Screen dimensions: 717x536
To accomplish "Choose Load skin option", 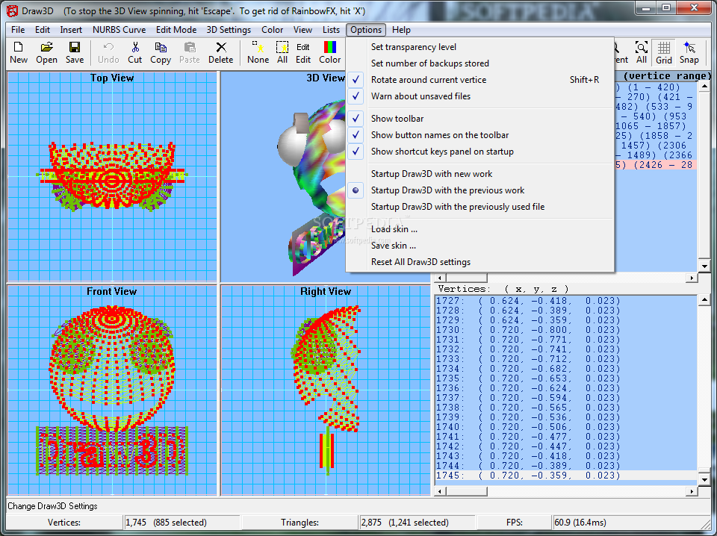I will click(x=480, y=229).
